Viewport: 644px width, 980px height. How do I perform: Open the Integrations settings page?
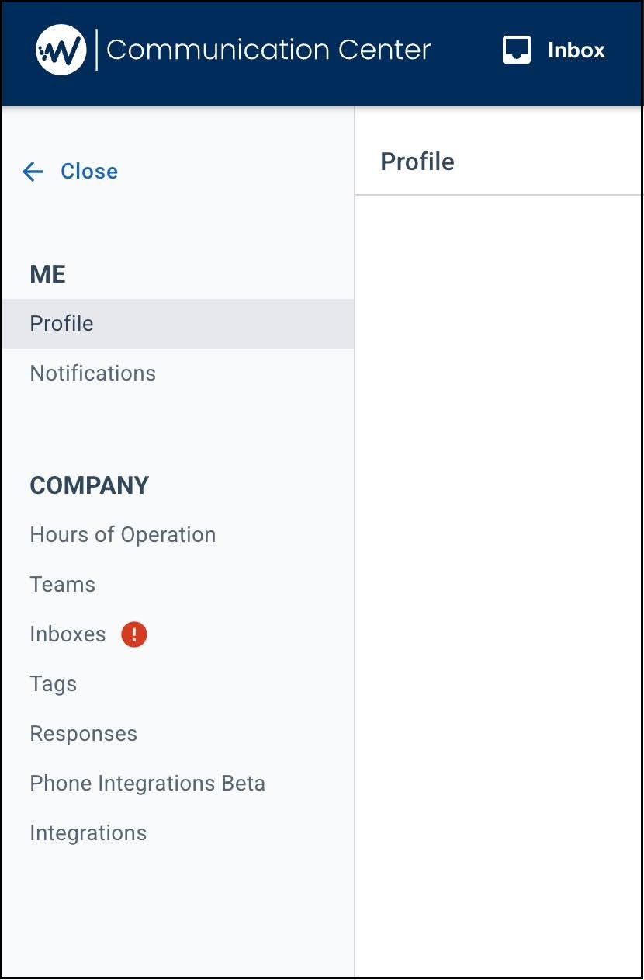(x=88, y=832)
